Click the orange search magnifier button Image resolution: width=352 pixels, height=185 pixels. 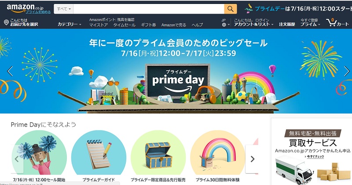[230, 9]
